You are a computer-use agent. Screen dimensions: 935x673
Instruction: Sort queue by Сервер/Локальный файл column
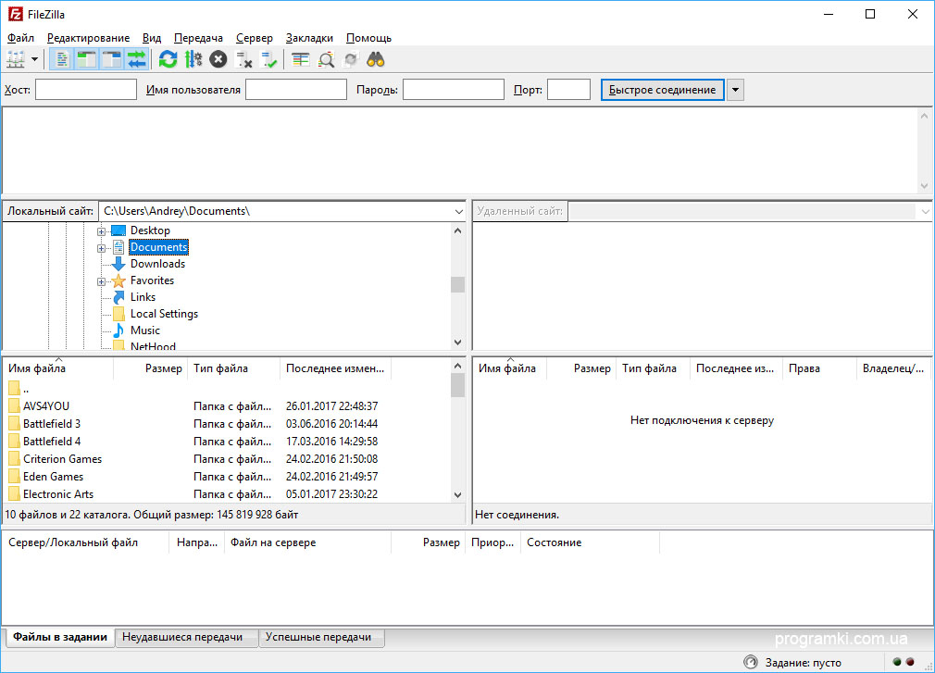pyautogui.click(x=86, y=542)
